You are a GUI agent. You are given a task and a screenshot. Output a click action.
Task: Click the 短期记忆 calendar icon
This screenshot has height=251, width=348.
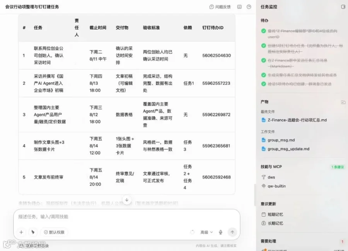[x=263, y=214]
